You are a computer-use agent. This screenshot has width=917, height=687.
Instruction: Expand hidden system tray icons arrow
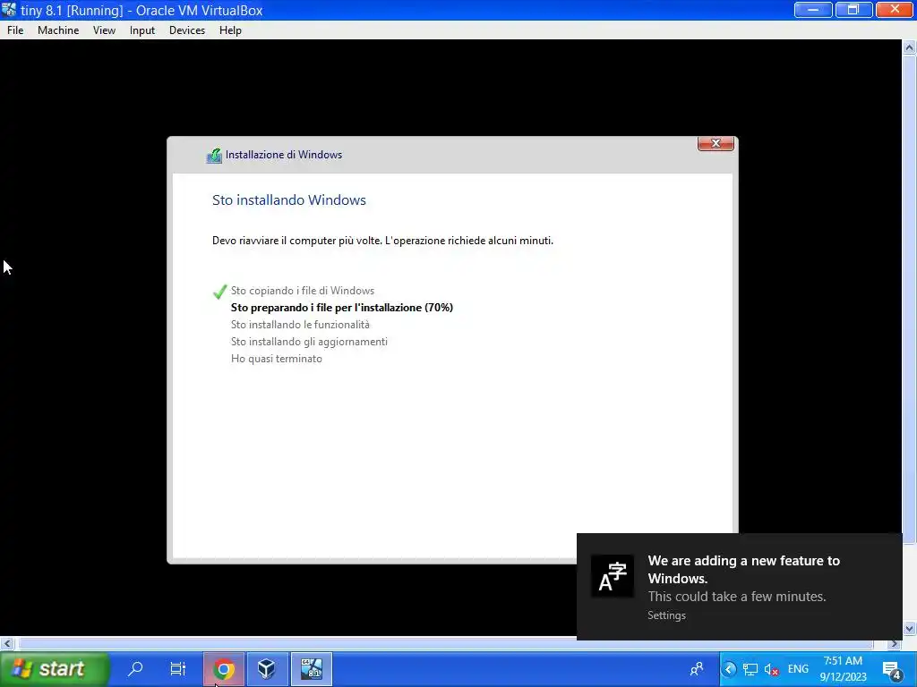click(729, 669)
